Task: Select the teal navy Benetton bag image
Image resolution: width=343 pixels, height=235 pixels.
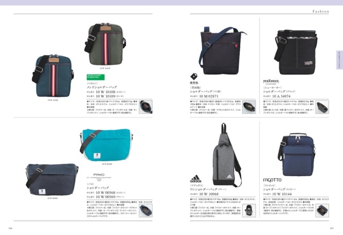Action: [x=53, y=75]
